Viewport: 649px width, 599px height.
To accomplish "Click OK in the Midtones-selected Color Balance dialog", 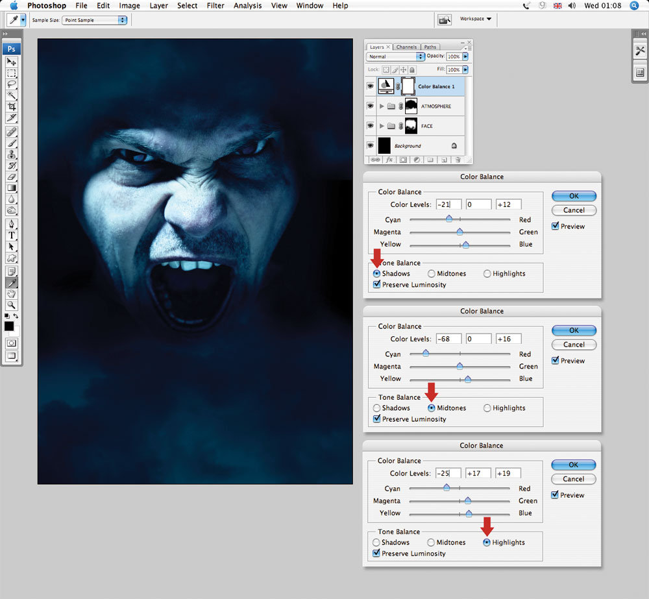I will pyautogui.click(x=574, y=330).
